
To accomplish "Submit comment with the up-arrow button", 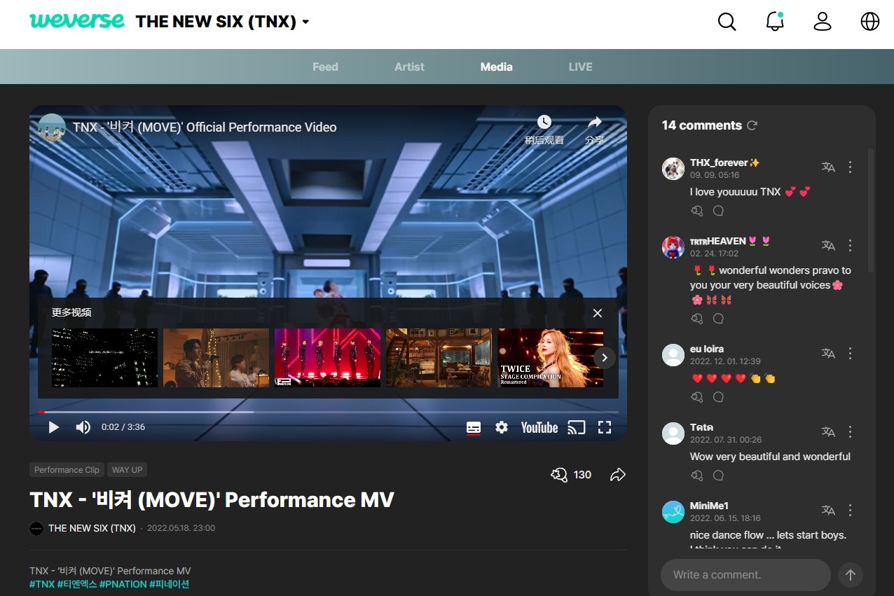I will [x=851, y=575].
